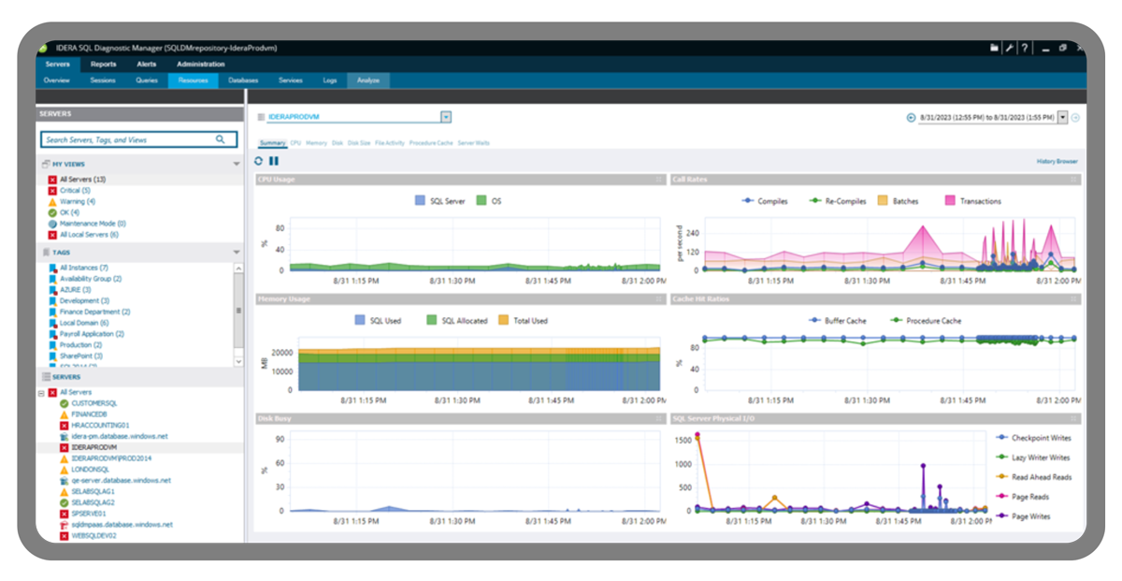The height and width of the screenshot is (581, 1122).
Task: Click the Tags list scroll up arrow
Action: (237, 269)
